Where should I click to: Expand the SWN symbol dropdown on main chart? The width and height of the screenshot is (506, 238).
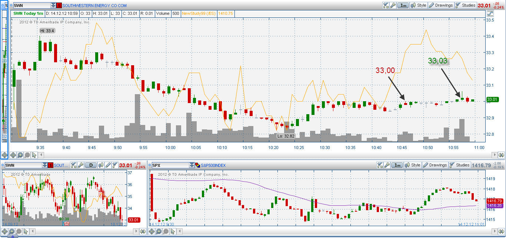tap(54, 6)
